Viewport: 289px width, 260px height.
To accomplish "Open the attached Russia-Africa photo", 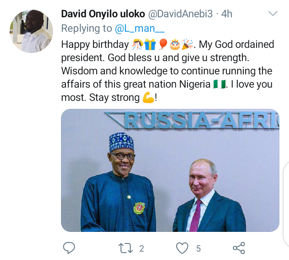I will pos(170,170).
